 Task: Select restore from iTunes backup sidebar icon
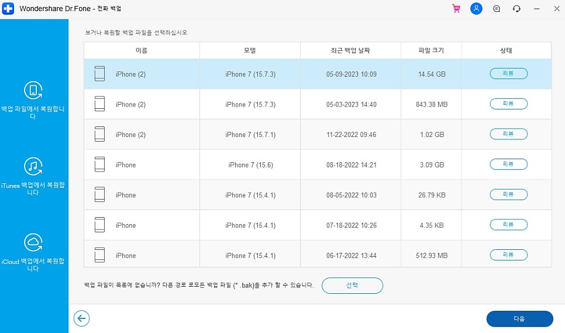pos(33,166)
